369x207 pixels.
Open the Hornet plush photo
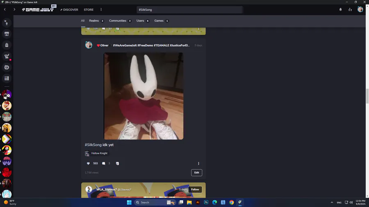click(x=143, y=96)
